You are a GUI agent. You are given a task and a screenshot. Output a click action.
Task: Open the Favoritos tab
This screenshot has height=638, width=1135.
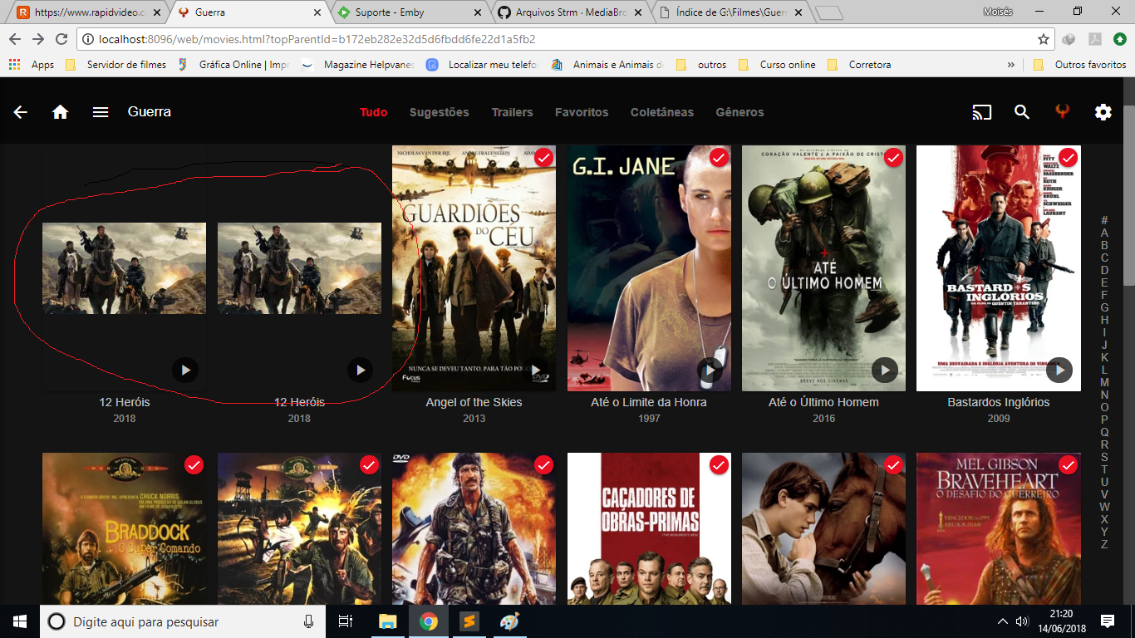pos(582,112)
